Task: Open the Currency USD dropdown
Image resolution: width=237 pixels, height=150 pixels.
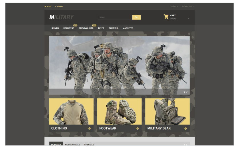Action: (x=188, y=6)
